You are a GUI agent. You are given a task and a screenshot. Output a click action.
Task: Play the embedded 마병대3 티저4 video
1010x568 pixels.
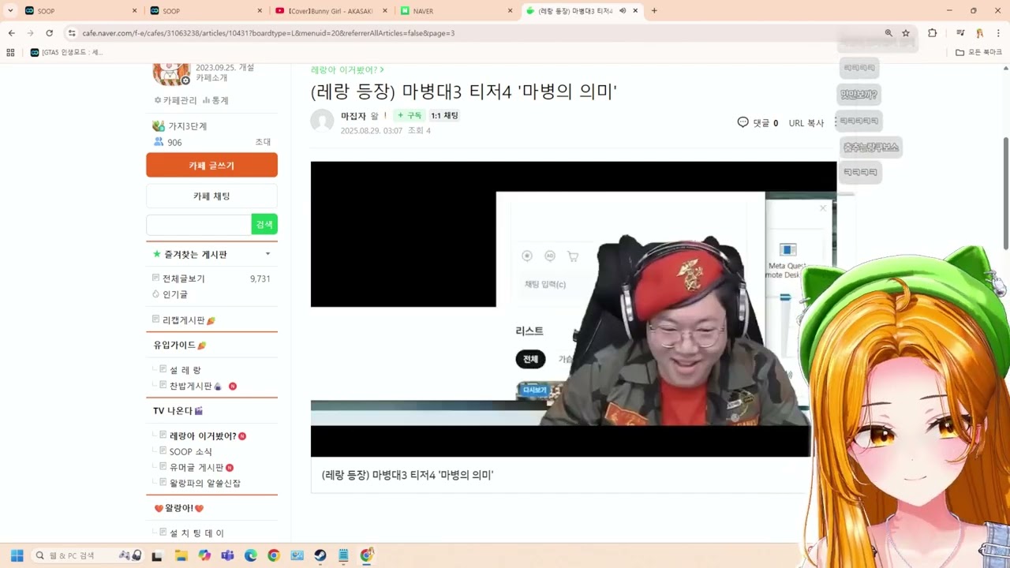[574, 308]
